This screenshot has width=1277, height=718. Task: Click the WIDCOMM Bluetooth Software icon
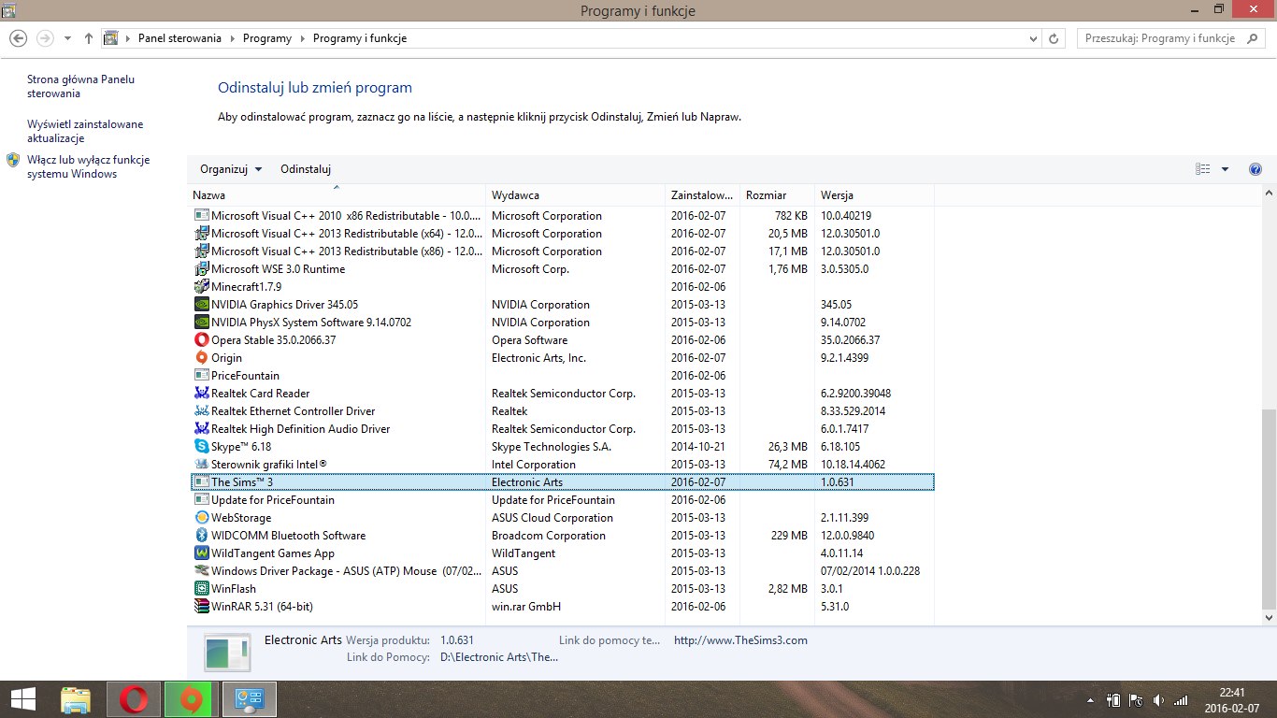click(x=201, y=536)
